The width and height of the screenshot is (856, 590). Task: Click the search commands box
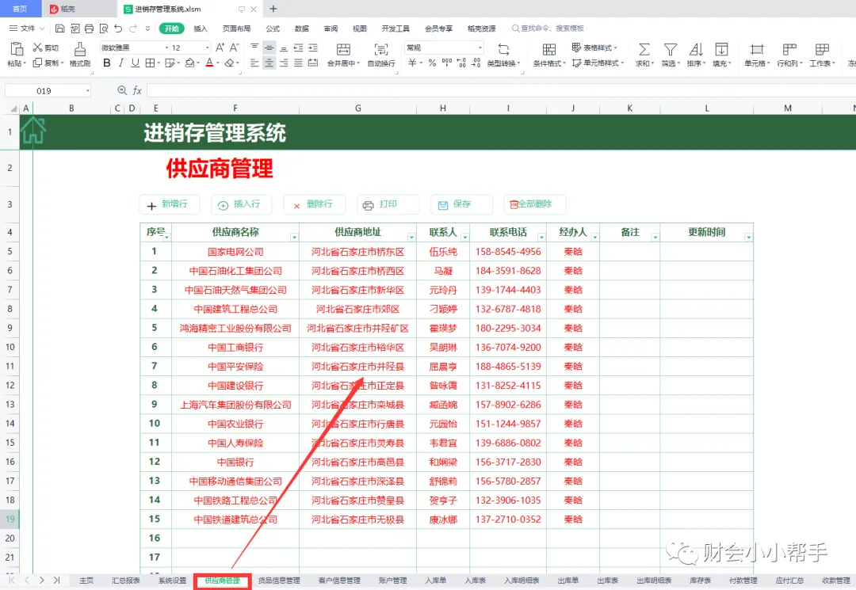click(548, 29)
